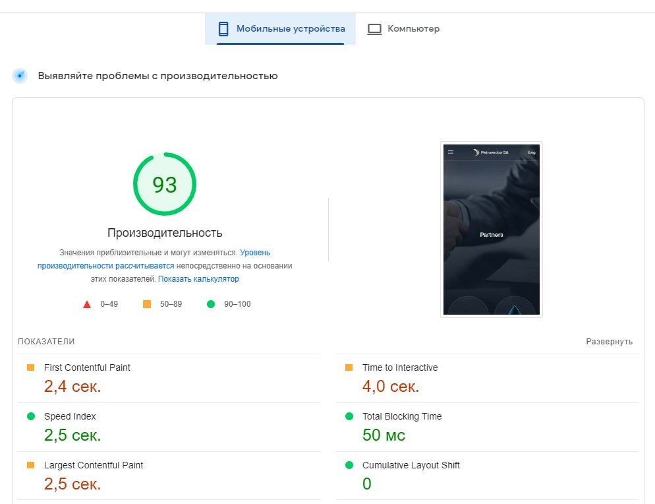Screen dimensions: 655x504
Task: Switch to Мобильные устройства tab
Action: point(280,29)
